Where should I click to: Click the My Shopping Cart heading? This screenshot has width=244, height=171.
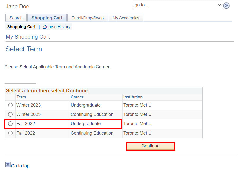[28, 37]
